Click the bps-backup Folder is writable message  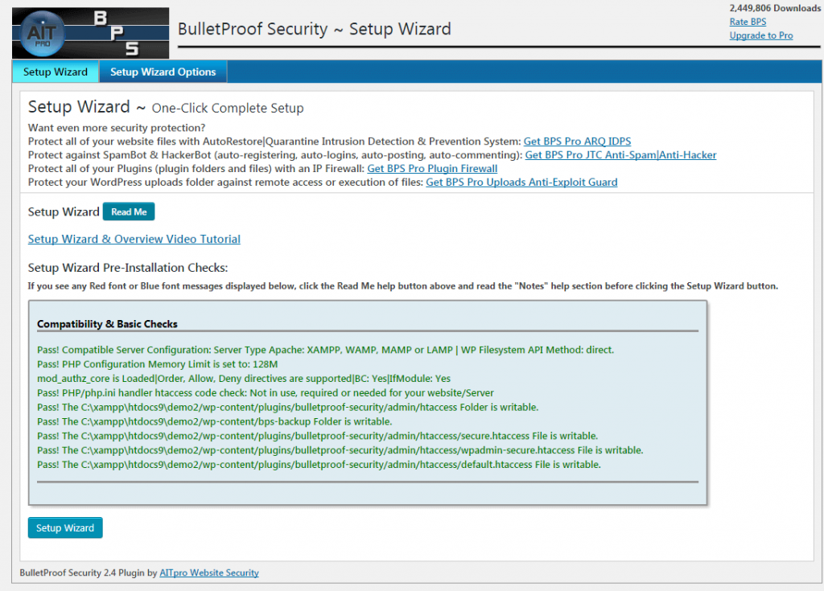(215, 421)
